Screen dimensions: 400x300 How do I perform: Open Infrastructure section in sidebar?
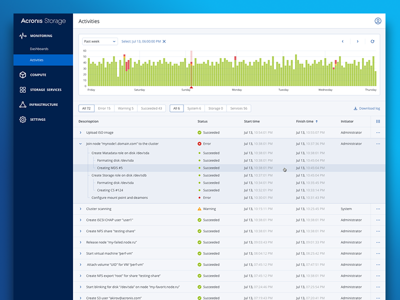(43, 104)
